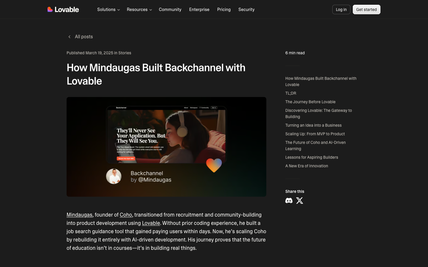Image resolution: width=428 pixels, height=267 pixels.
Task: Jump to Lessons for Aspiring Builders
Action: [311, 157]
